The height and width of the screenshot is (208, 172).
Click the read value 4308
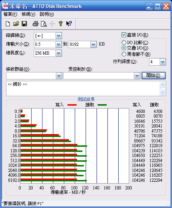click(158, 111)
